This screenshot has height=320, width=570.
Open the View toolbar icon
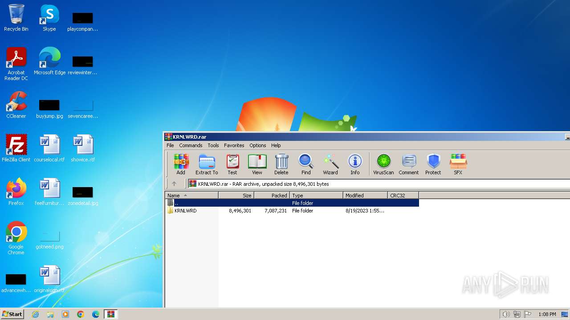pyautogui.click(x=257, y=164)
